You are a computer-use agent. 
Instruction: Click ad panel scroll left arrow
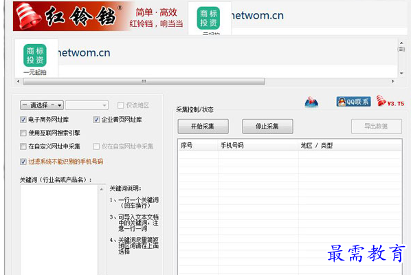point(18,81)
